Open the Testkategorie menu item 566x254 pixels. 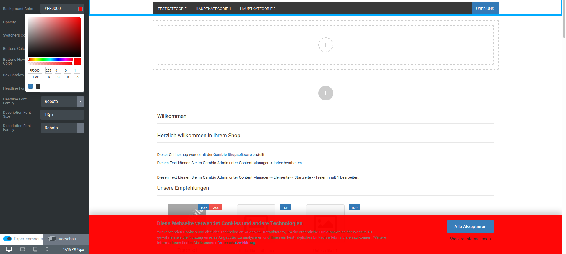(172, 9)
